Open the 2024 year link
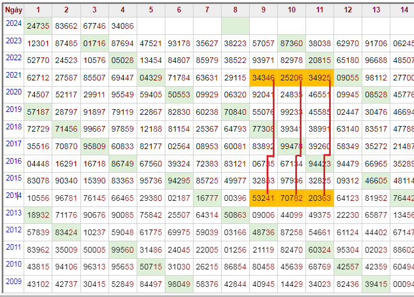Image resolution: width=414 pixels, height=297 pixels. [13, 23]
